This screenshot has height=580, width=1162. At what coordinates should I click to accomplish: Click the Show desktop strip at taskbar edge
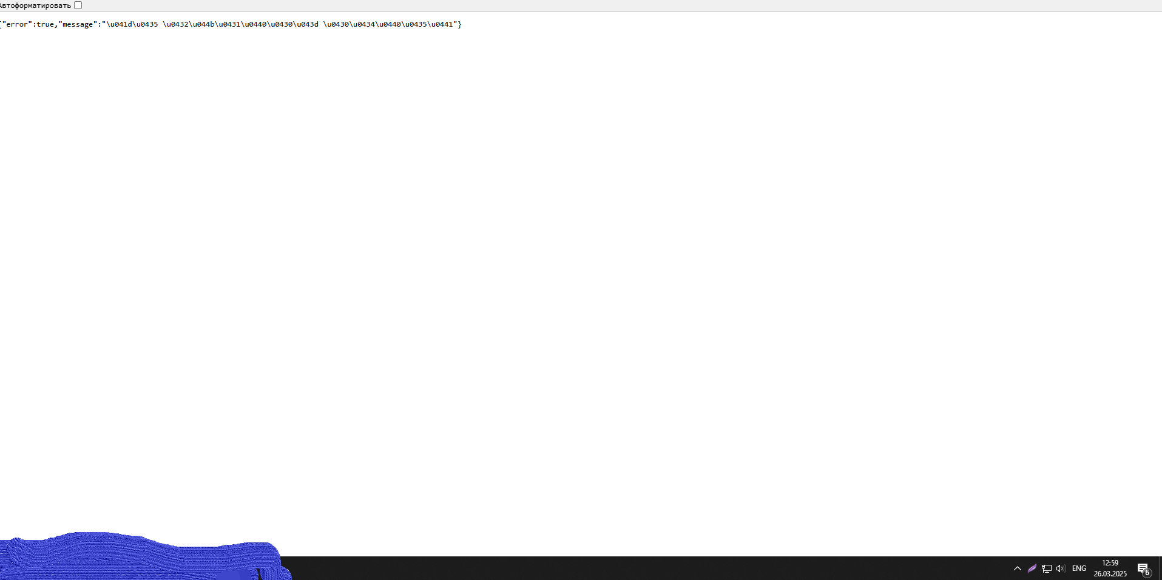coord(1160,568)
